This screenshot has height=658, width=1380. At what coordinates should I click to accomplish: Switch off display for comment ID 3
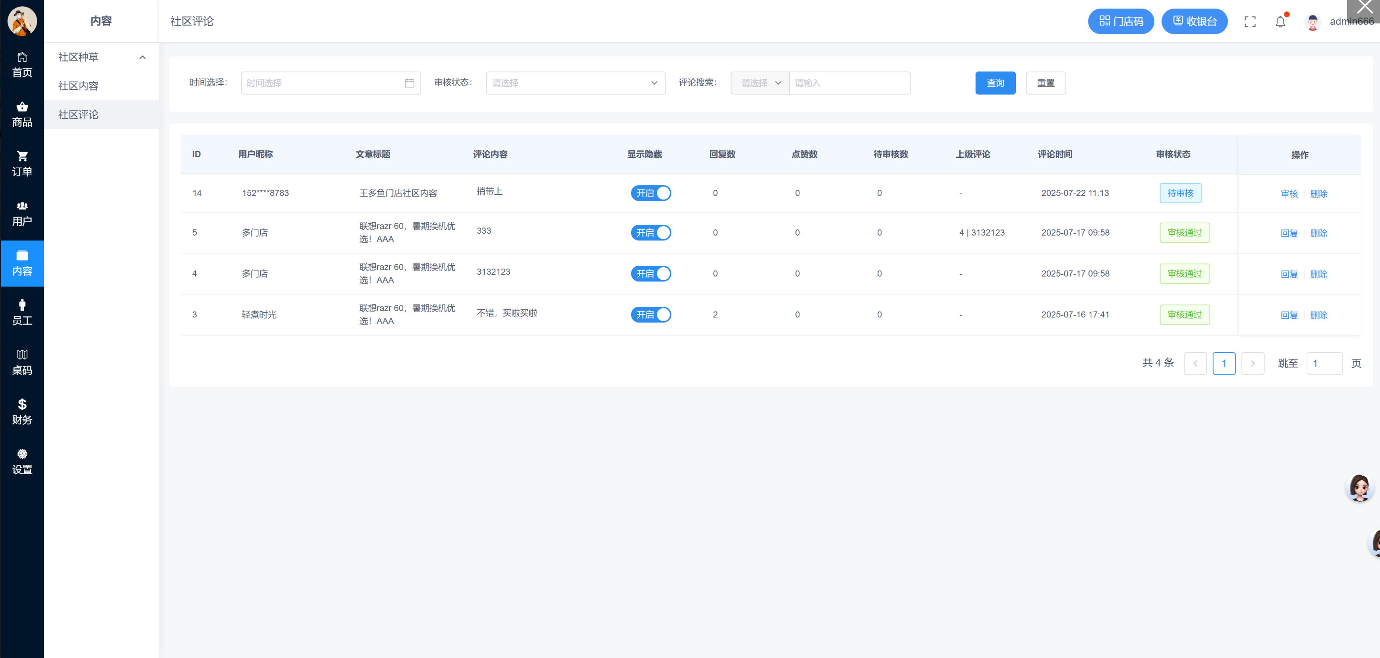tap(651, 315)
